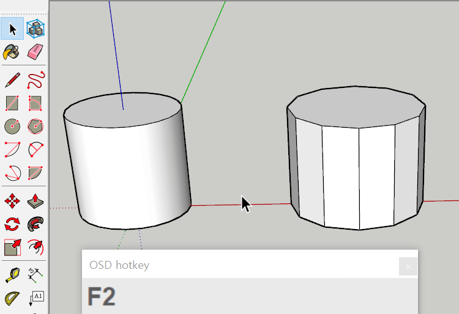Select the Select arrow tool
This screenshot has height=314, width=459.
click(12, 29)
